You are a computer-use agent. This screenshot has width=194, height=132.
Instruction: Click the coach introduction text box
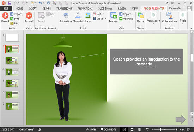coord(146,62)
